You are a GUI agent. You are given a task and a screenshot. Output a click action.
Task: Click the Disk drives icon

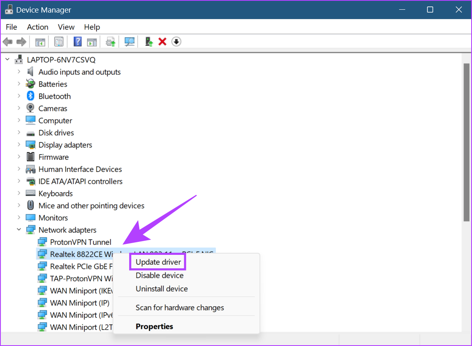(30, 133)
